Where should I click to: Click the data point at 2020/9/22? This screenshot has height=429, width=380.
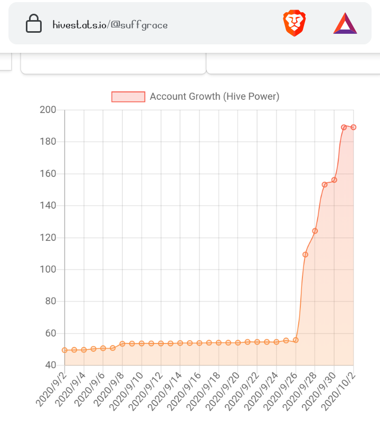coord(257,342)
